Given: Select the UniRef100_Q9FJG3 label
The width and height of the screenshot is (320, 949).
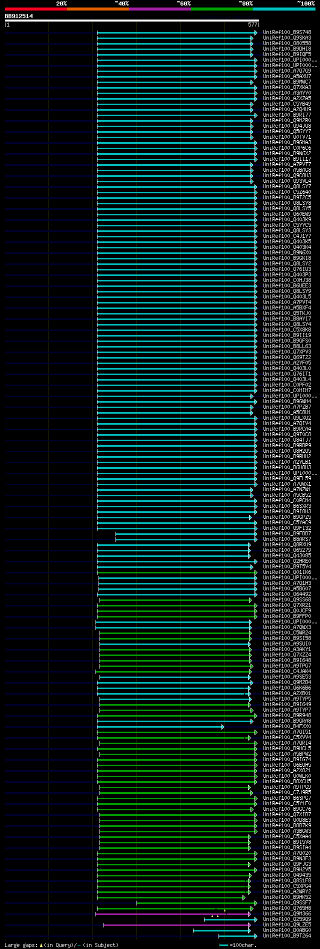Looking at the screenshot, I should tap(287, 864).
